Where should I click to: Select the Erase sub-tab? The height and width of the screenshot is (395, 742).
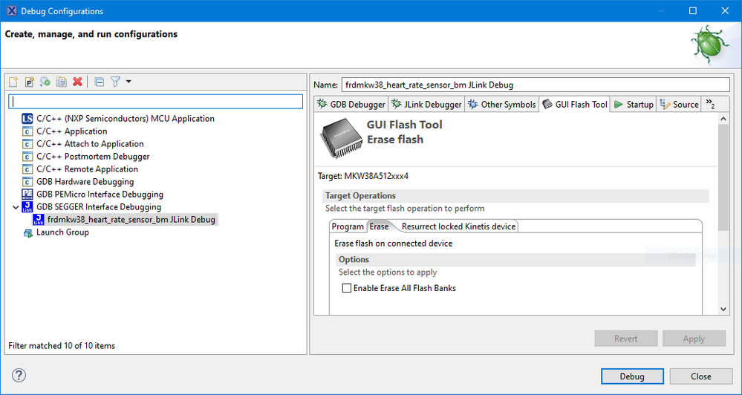point(379,226)
